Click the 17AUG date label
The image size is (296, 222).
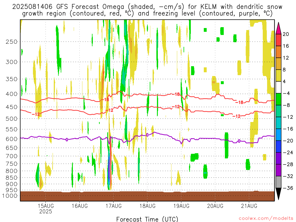(113, 206)
